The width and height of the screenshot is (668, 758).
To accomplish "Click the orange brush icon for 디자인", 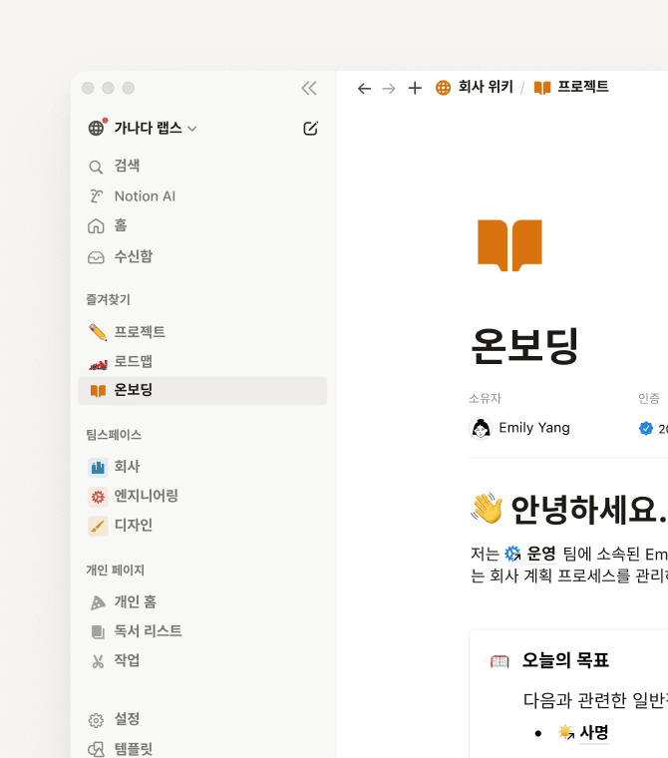I will coord(98,526).
